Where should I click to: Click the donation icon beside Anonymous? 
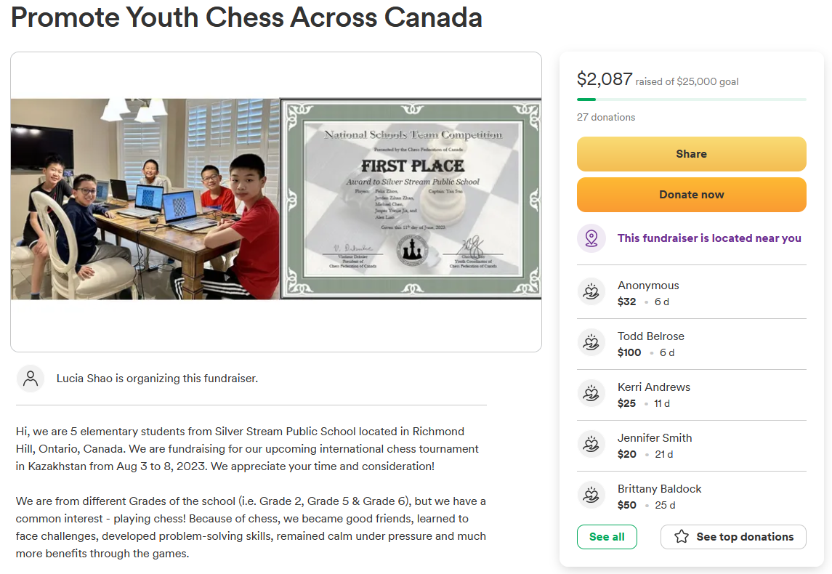(x=591, y=291)
